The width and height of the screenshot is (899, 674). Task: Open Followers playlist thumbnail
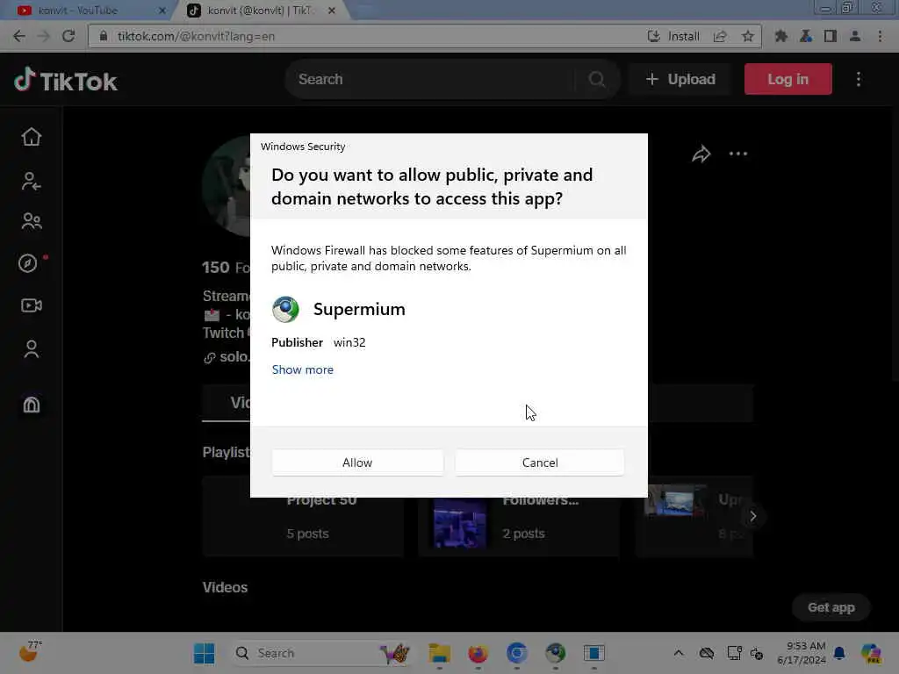pyautogui.click(x=460, y=523)
